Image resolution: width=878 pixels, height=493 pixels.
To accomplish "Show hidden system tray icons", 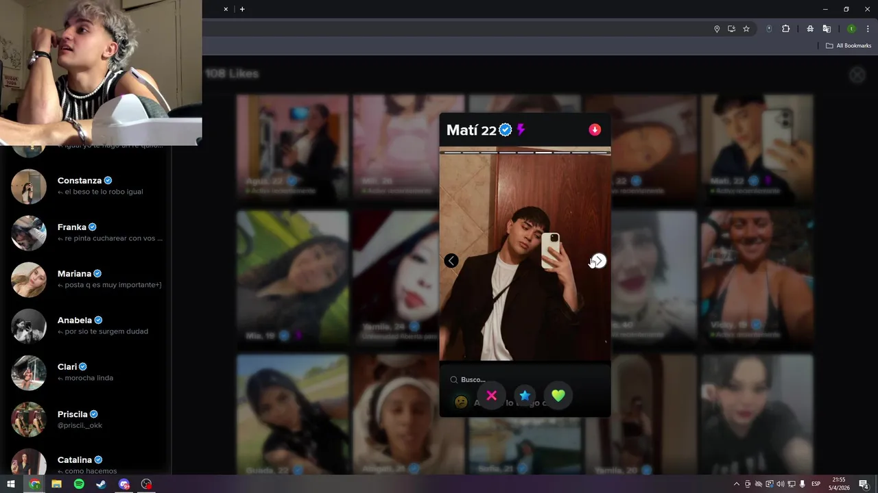I will 737,484.
